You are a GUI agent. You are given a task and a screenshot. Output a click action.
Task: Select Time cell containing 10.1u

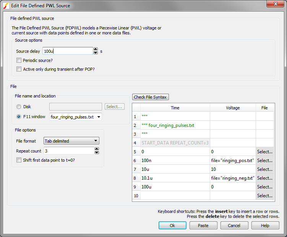point(175,178)
